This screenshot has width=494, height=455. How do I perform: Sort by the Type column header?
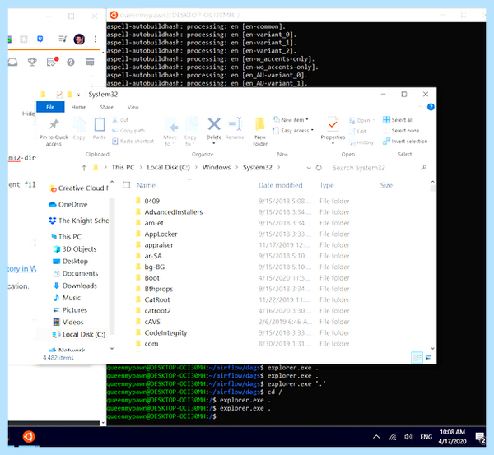click(x=327, y=185)
